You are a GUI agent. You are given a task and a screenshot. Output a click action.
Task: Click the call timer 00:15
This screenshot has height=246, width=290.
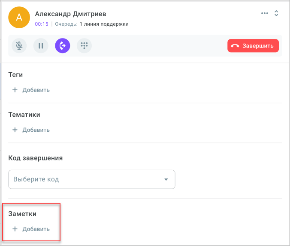[x=42, y=24]
